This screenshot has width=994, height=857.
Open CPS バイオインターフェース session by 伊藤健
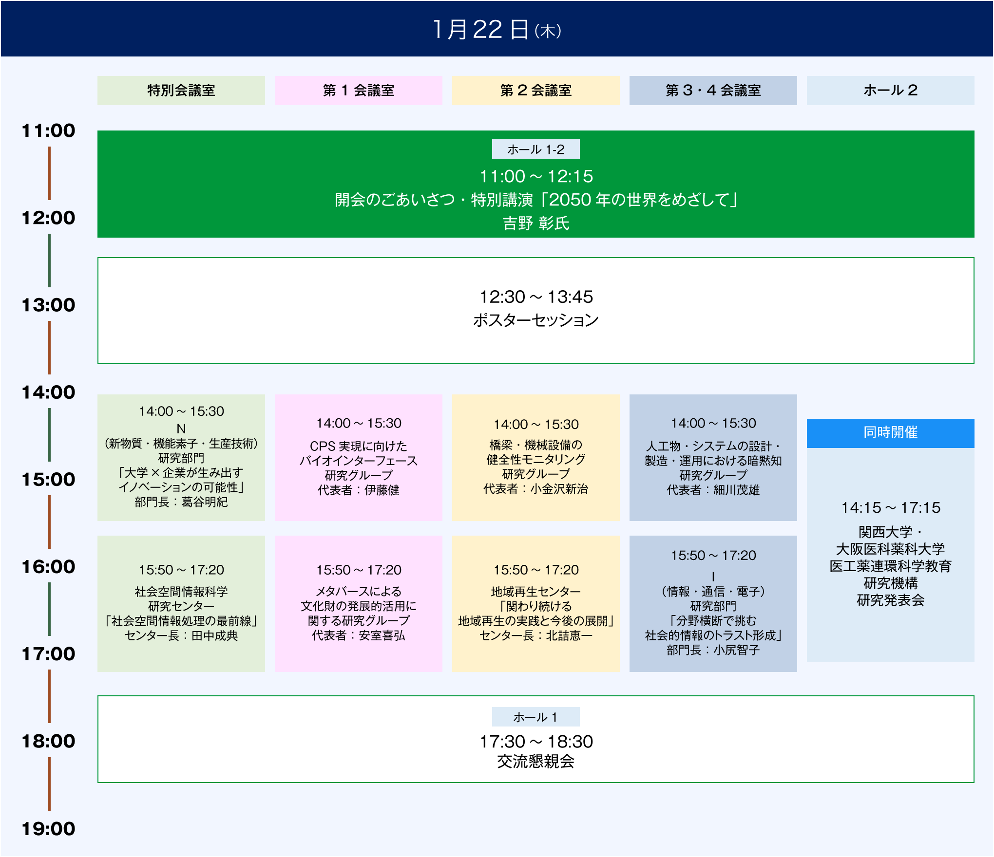coord(358,458)
